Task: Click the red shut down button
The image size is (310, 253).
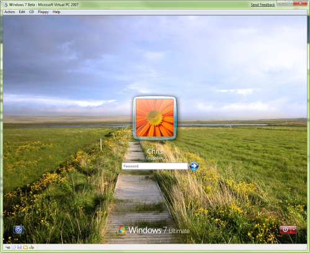Action: [x=285, y=229]
